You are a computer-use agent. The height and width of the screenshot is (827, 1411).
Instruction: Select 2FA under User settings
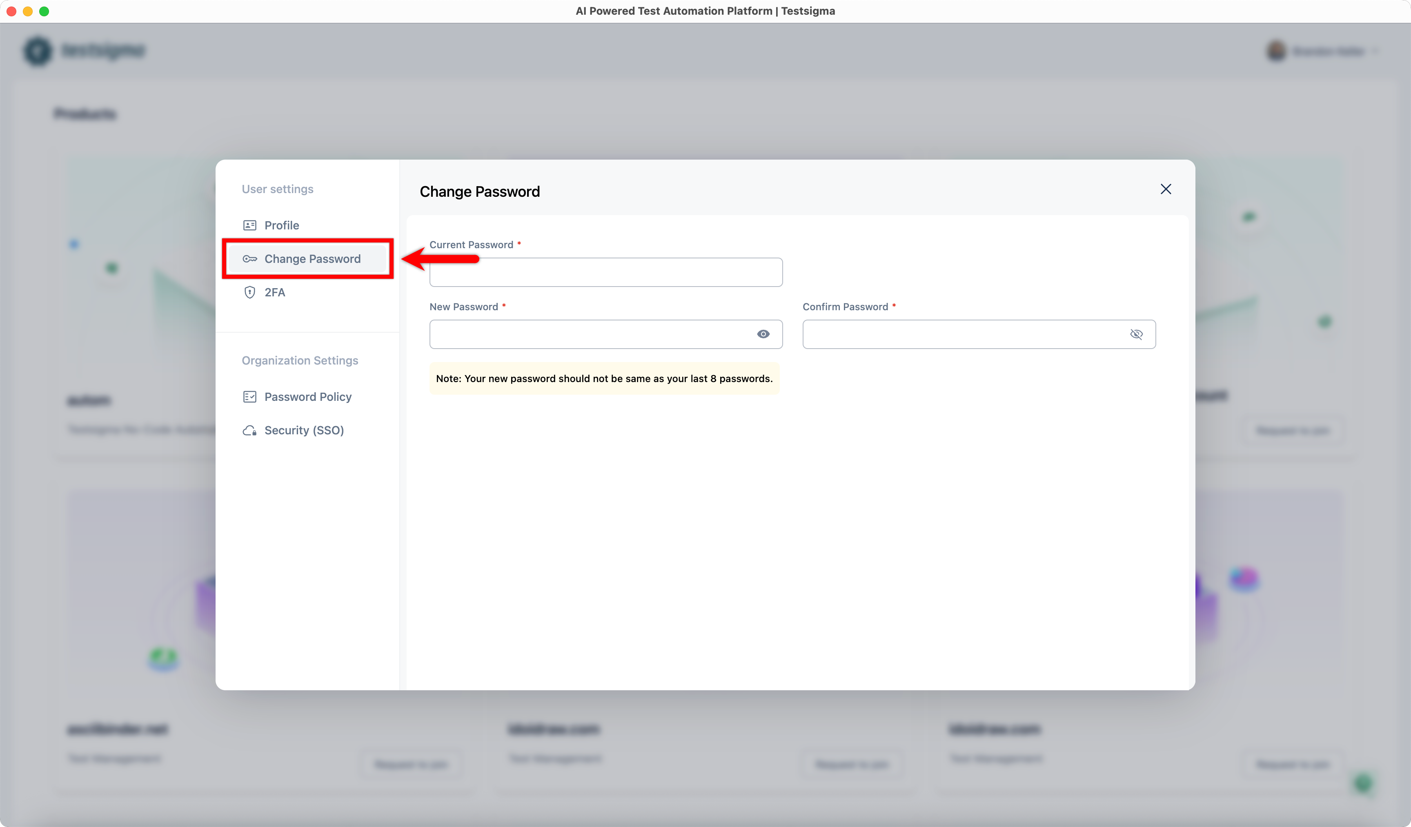[x=275, y=292]
